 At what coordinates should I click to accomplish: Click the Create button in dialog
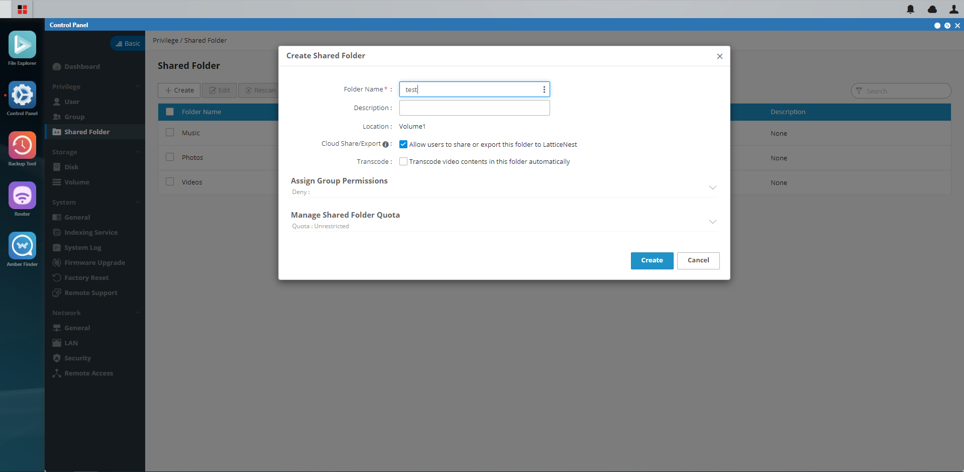[x=652, y=260]
